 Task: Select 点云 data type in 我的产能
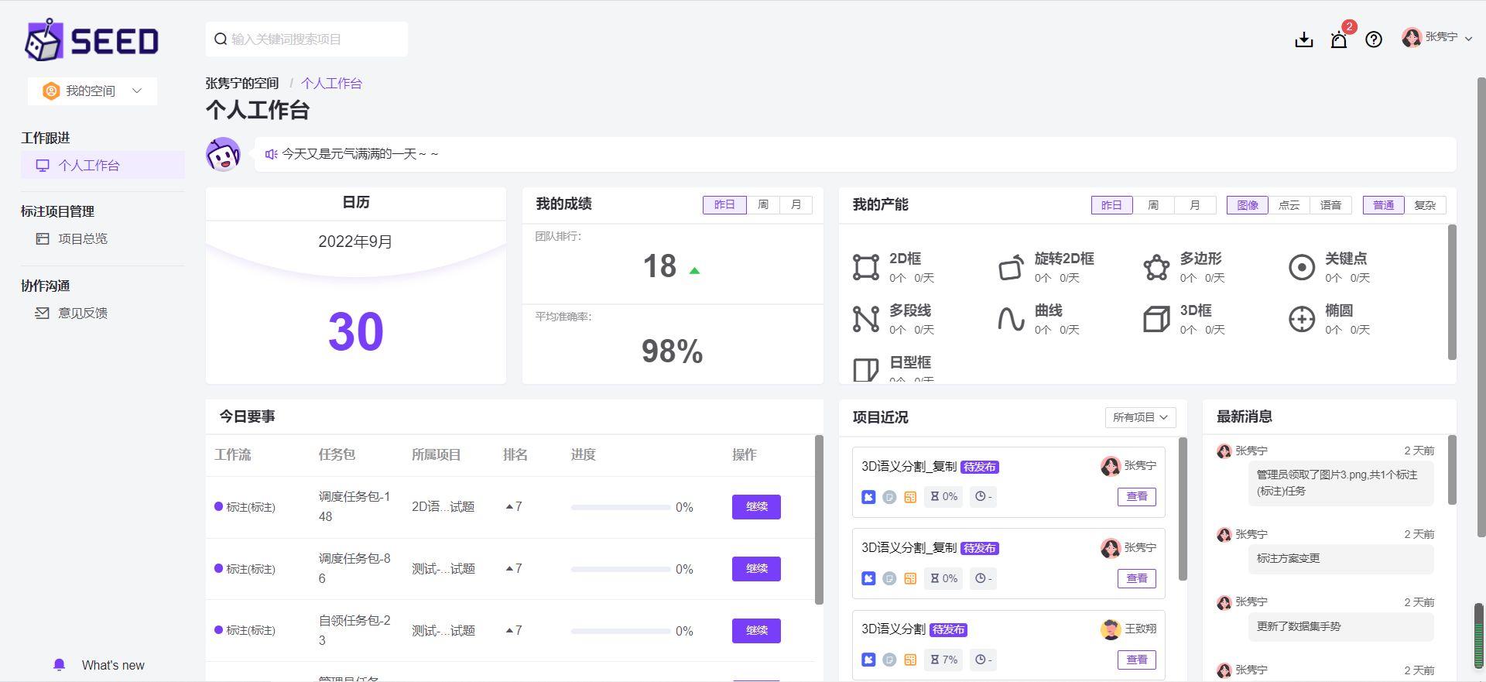coord(1289,205)
